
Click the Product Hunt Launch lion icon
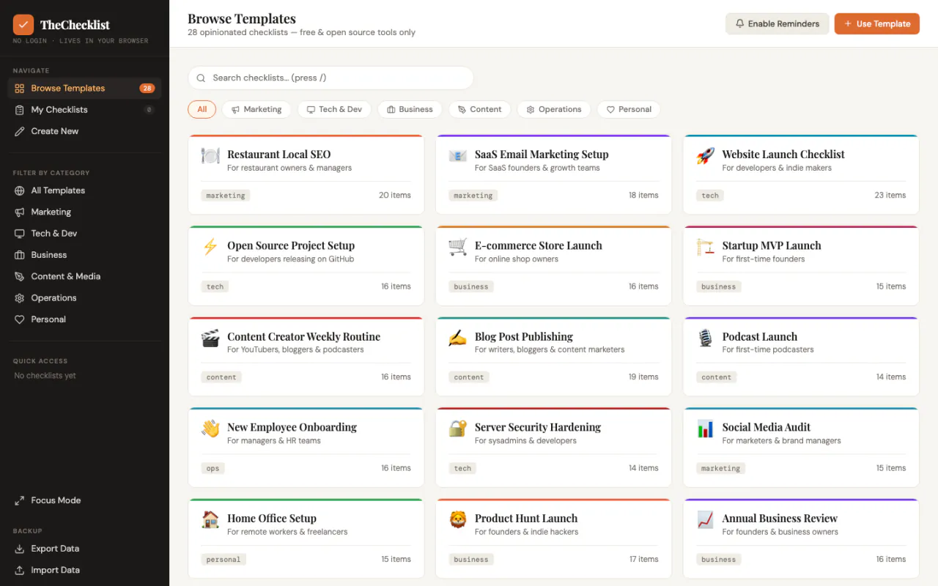coord(458,519)
